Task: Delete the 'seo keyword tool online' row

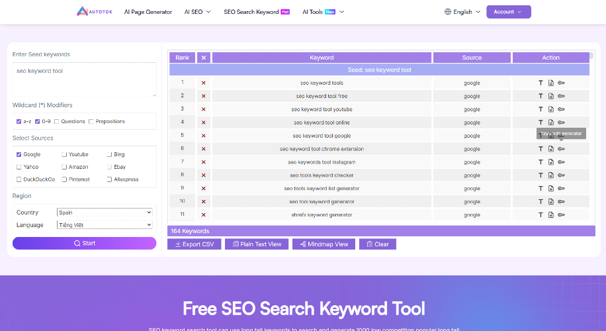Action: pyautogui.click(x=203, y=122)
